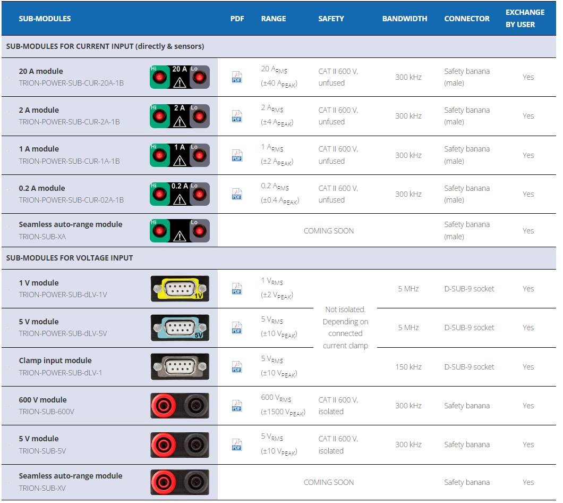Open PDF for the 1 V module
The height and width of the screenshot is (503, 563).
[237, 289]
